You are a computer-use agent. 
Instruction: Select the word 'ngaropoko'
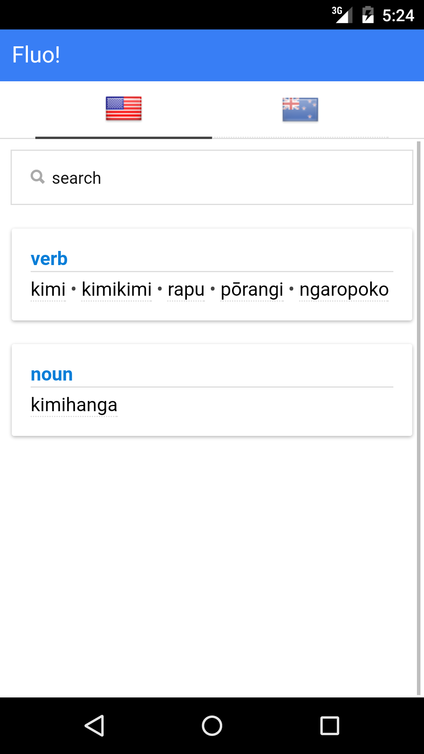pos(344,289)
